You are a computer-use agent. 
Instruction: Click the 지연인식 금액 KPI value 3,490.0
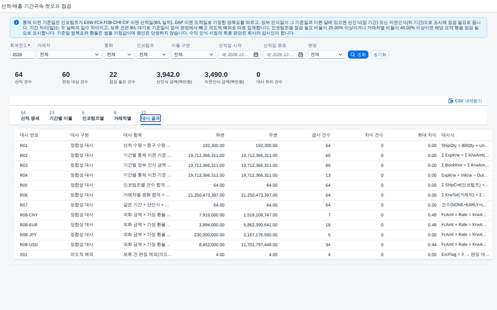[216, 75]
